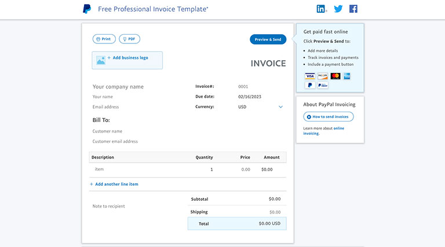The width and height of the screenshot is (445, 247).
Task: Download invoice with PDF button
Action: click(x=129, y=39)
